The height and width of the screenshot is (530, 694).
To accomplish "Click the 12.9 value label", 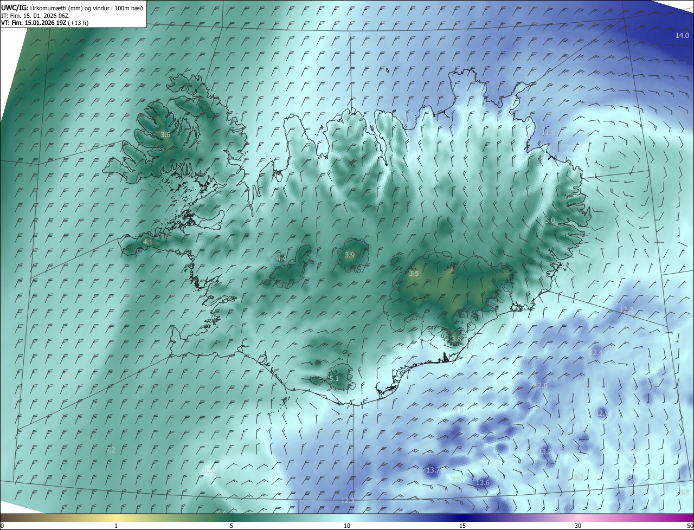I will (602, 413).
